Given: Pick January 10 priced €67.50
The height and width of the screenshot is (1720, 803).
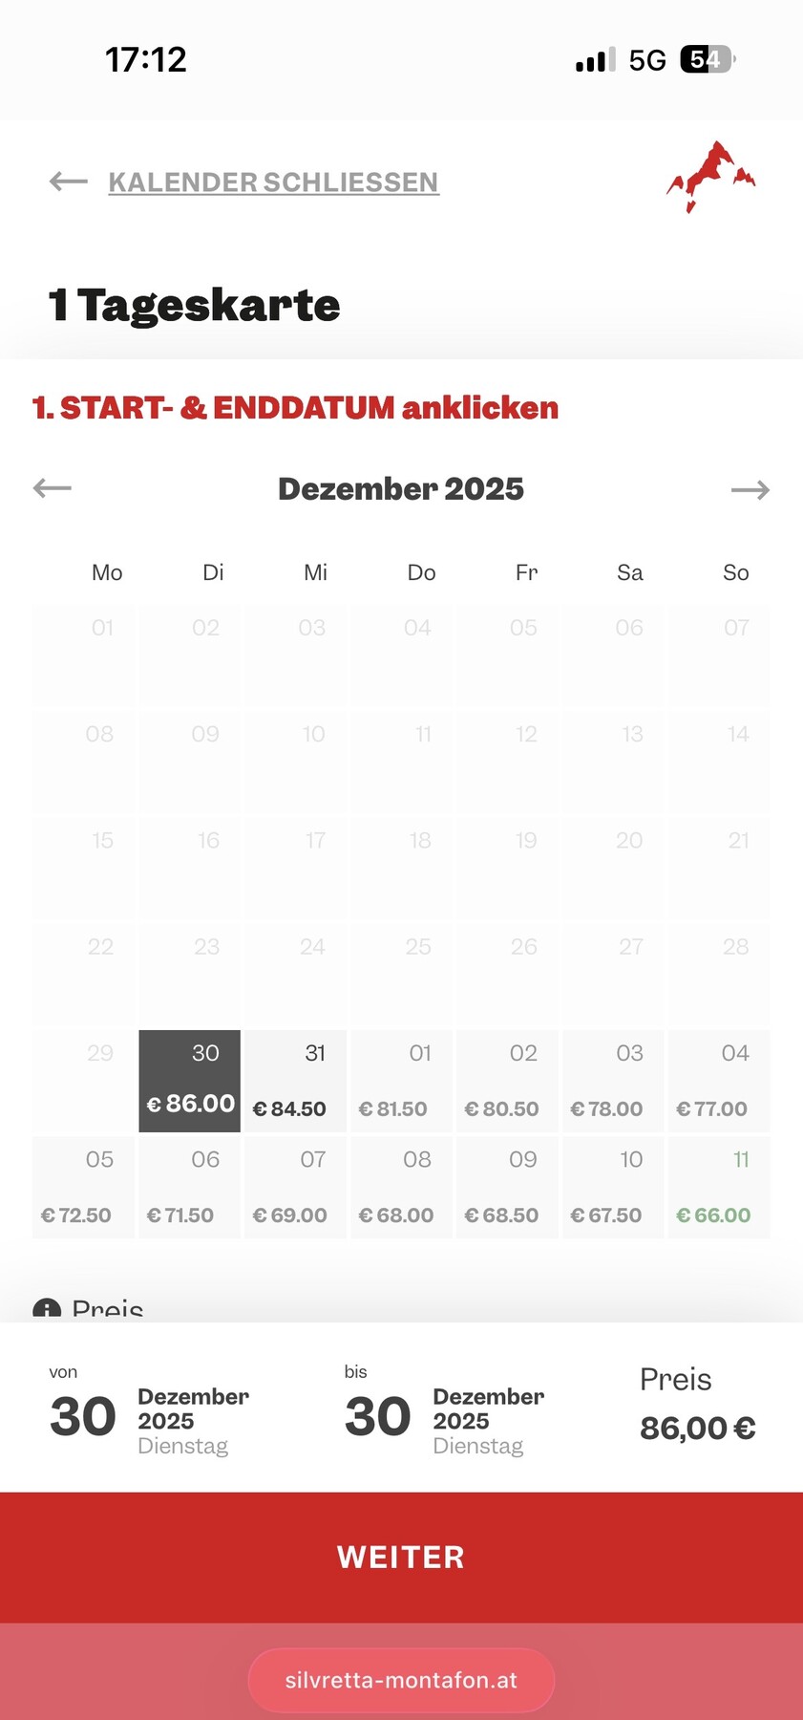Looking at the screenshot, I should pyautogui.click(x=613, y=1187).
